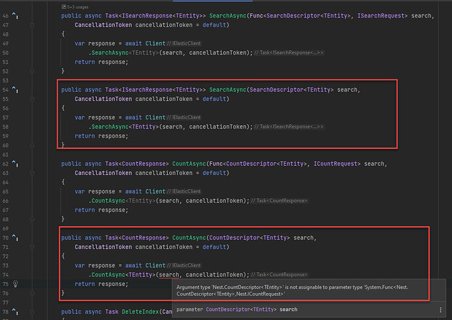The image size is (452, 320).
Task: Click the gutter icon beside DeleteIndex on line 78
Action: point(14,311)
